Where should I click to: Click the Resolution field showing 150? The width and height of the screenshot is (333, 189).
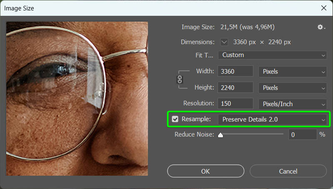[235, 104]
